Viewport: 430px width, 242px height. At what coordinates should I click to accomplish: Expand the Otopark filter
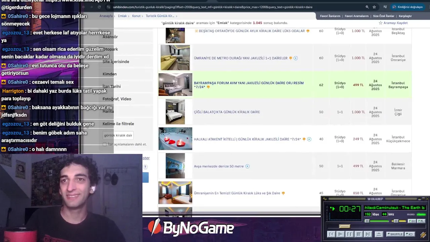[x=110, y=49]
